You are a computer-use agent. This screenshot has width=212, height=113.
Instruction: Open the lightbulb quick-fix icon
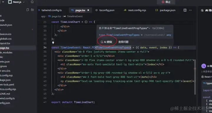(53, 43)
